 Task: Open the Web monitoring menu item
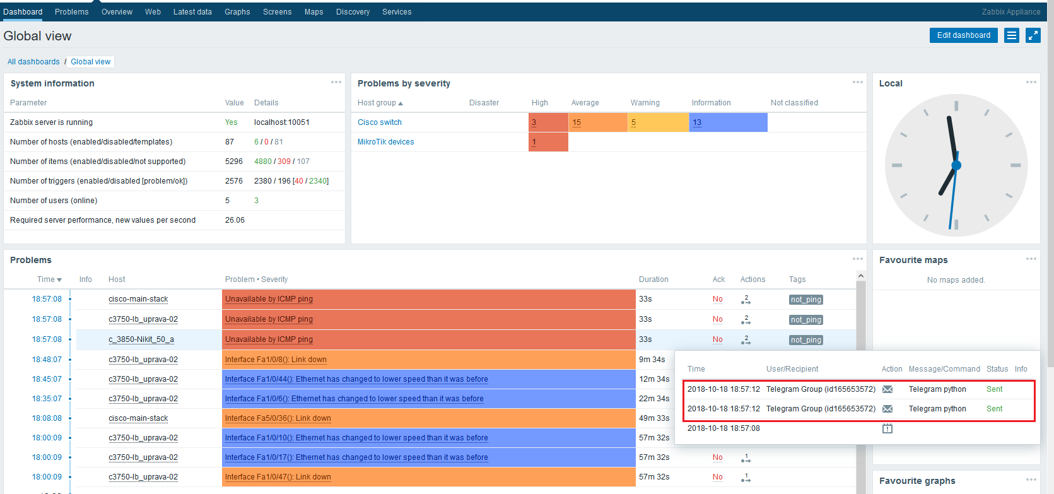153,12
